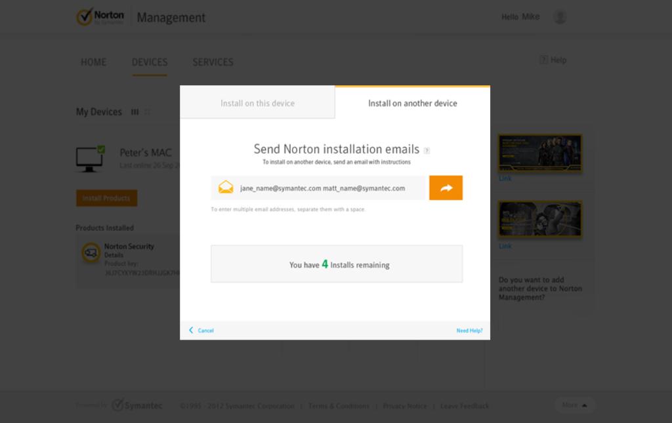
Task: Open the DEVICES navigation tab
Action: coord(150,62)
